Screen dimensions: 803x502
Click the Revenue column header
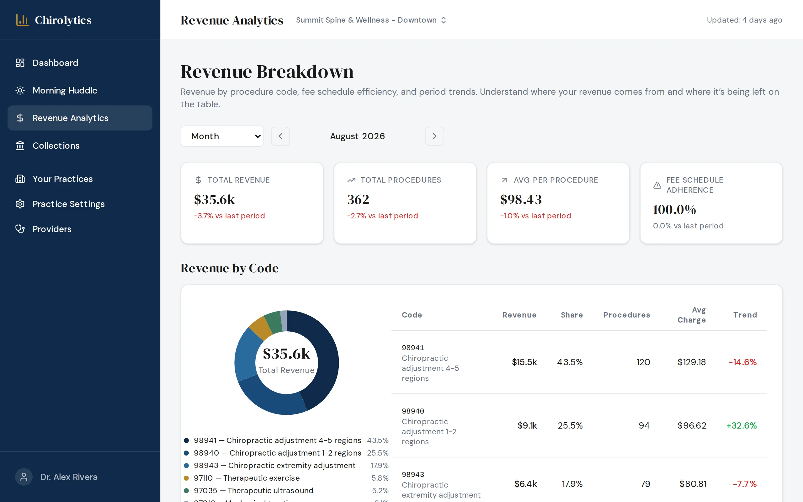[519, 315]
